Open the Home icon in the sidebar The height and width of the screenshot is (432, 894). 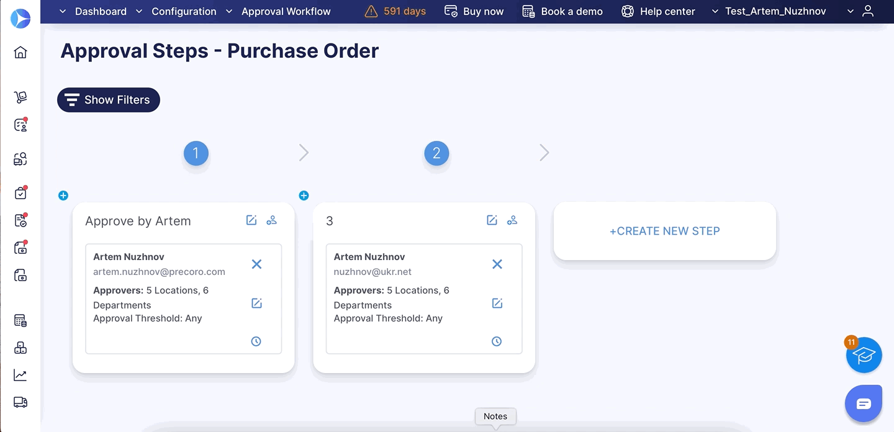20,52
